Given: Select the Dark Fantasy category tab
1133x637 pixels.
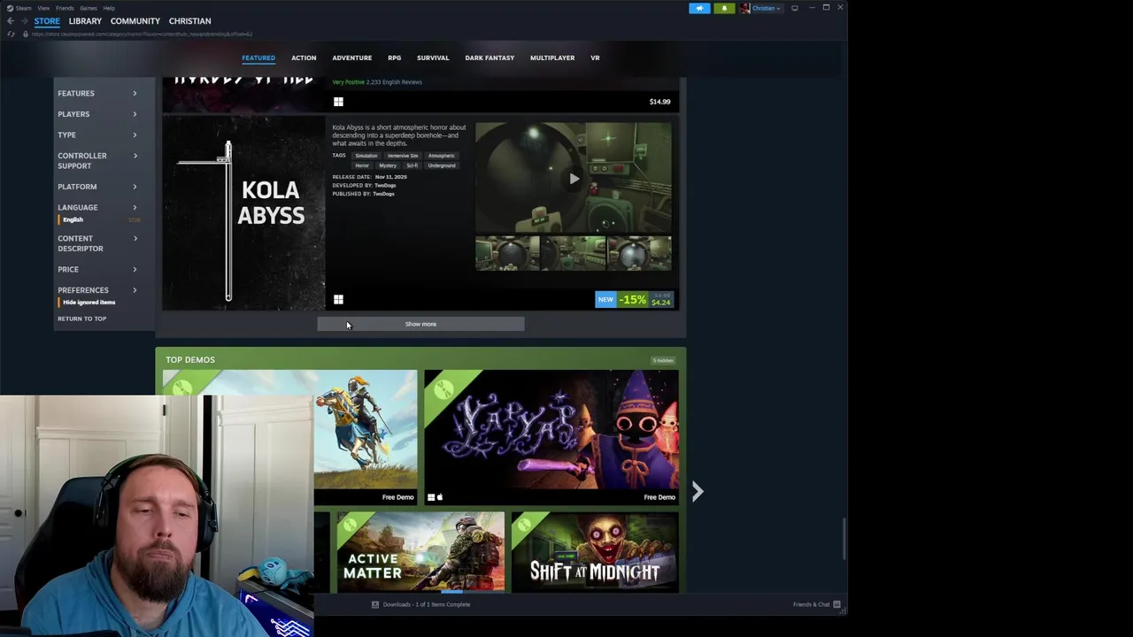Looking at the screenshot, I should [489, 58].
